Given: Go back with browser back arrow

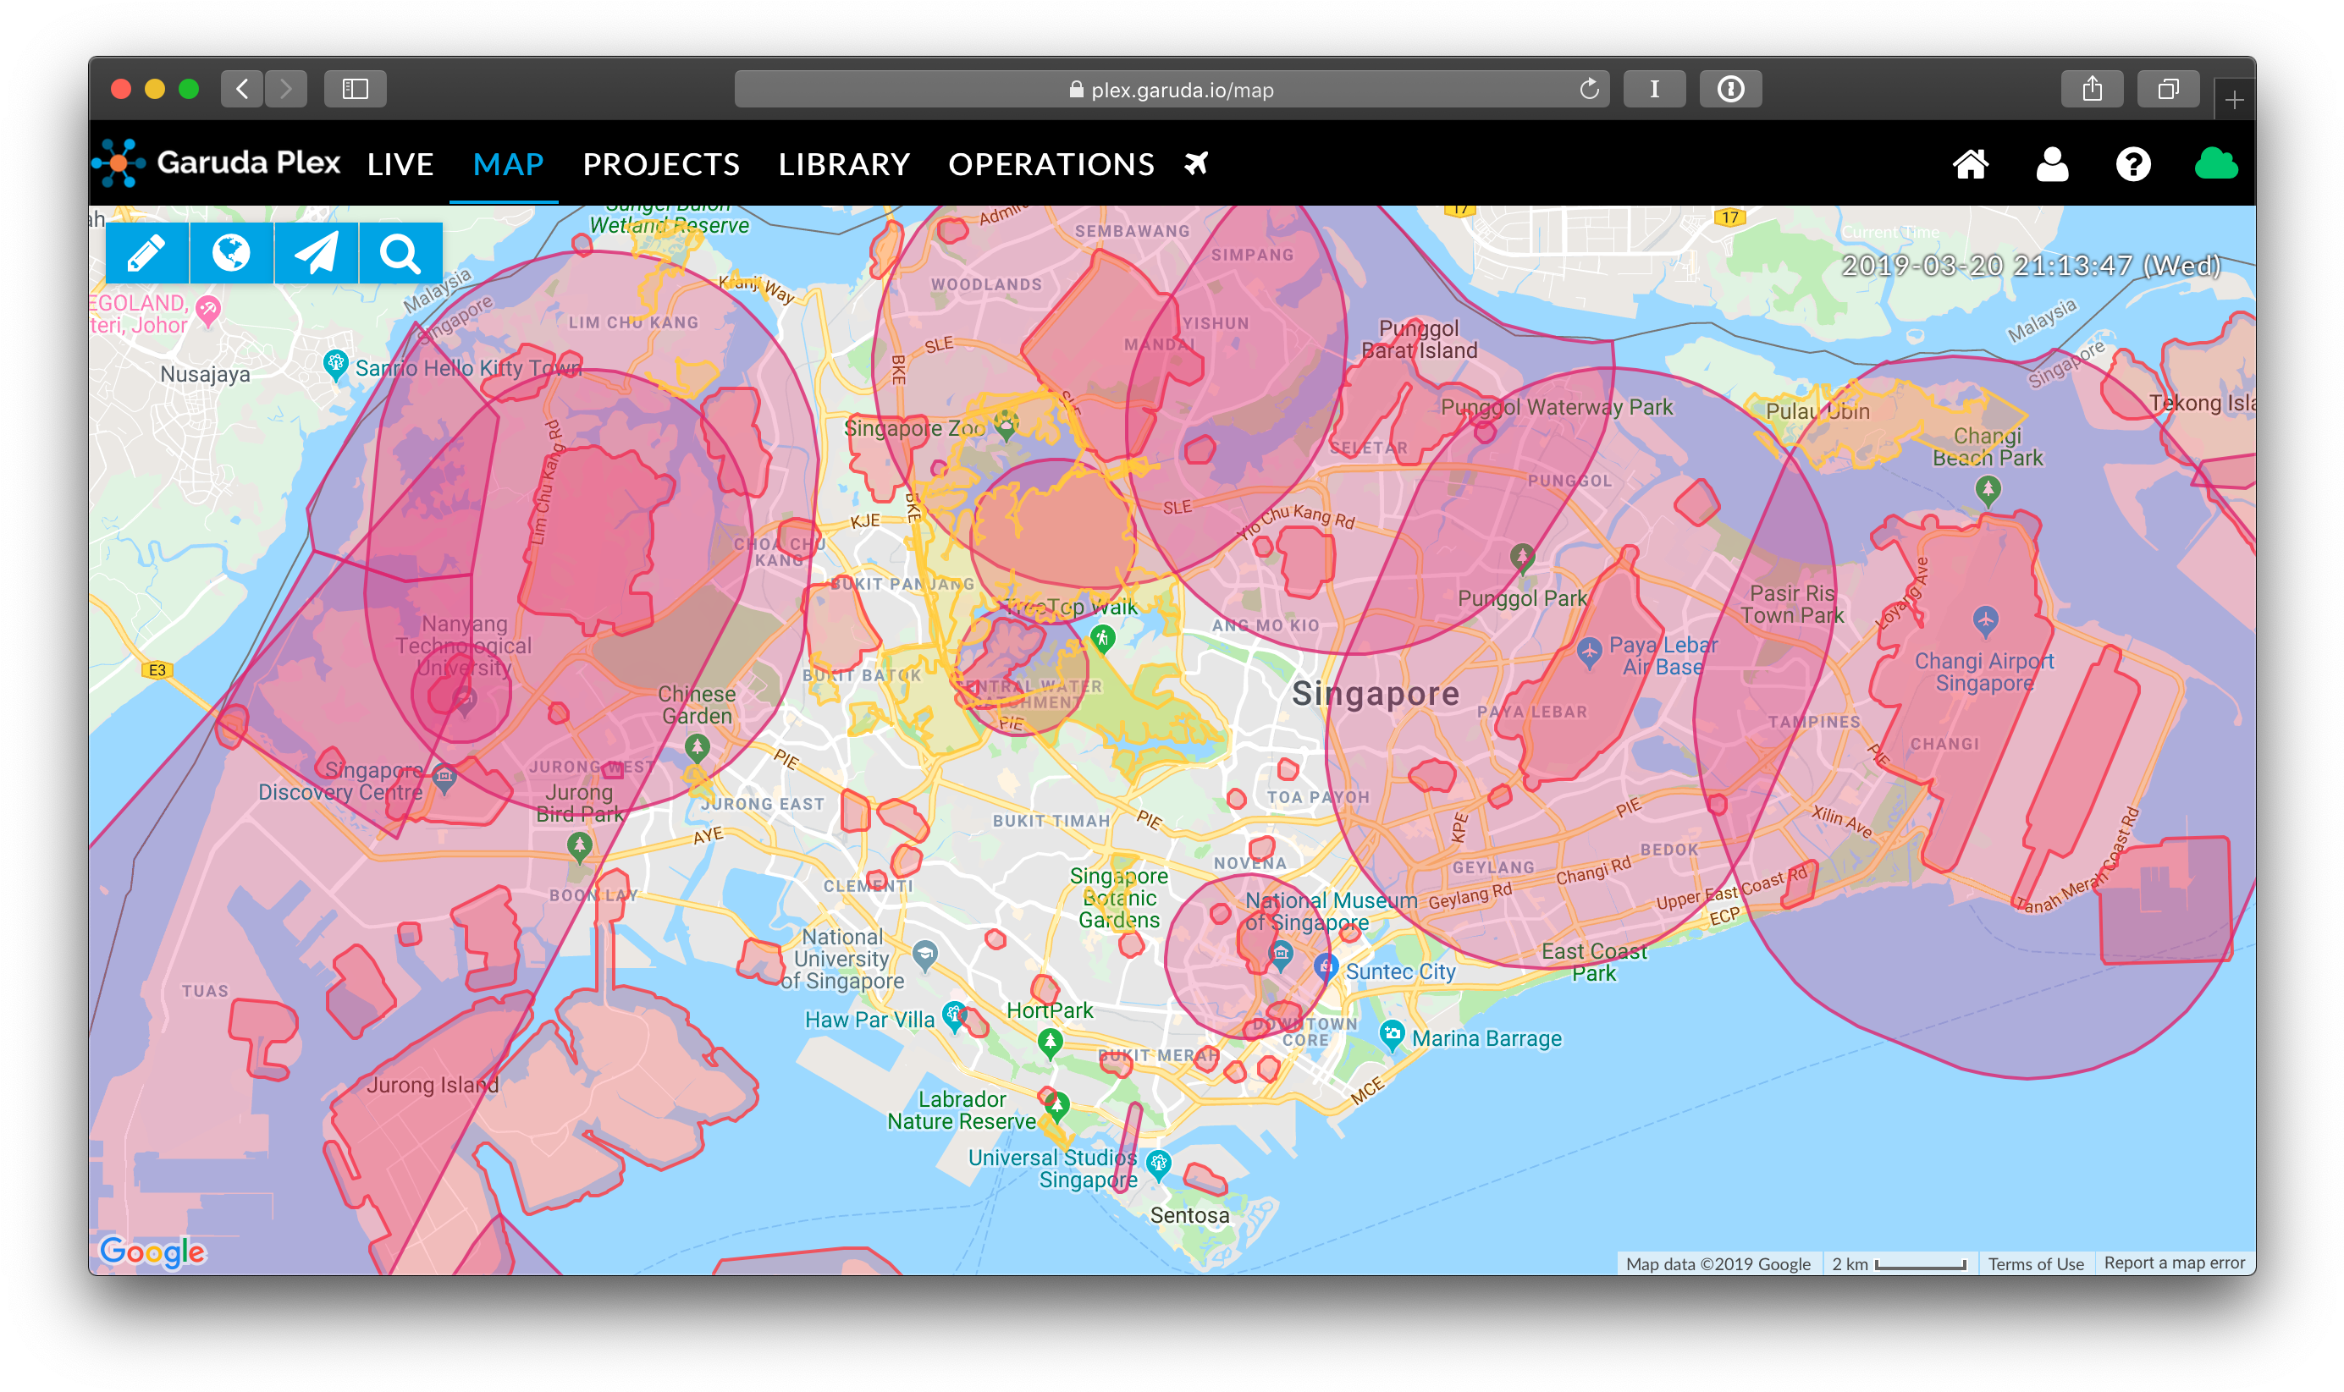Looking at the screenshot, I should click(242, 89).
